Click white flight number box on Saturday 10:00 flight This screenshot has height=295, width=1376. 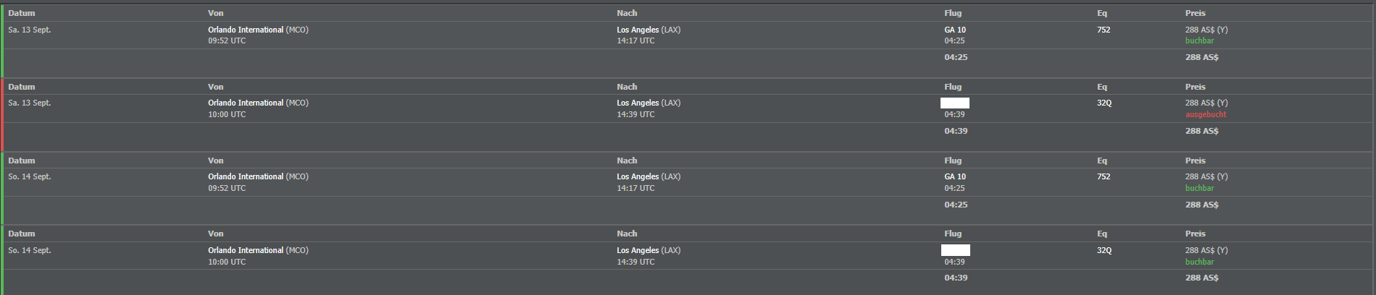pos(955,103)
